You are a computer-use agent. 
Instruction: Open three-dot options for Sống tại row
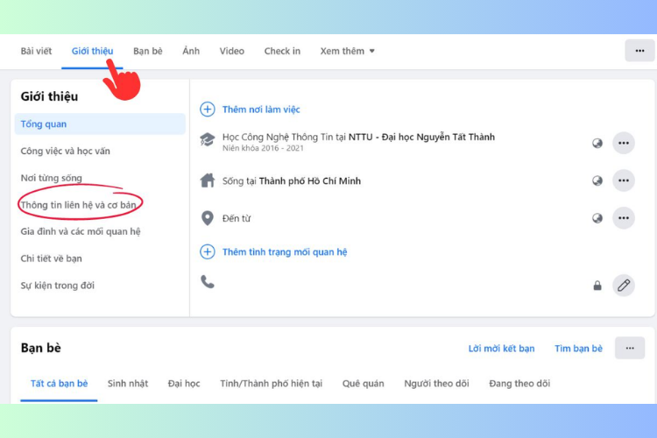[x=624, y=180]
